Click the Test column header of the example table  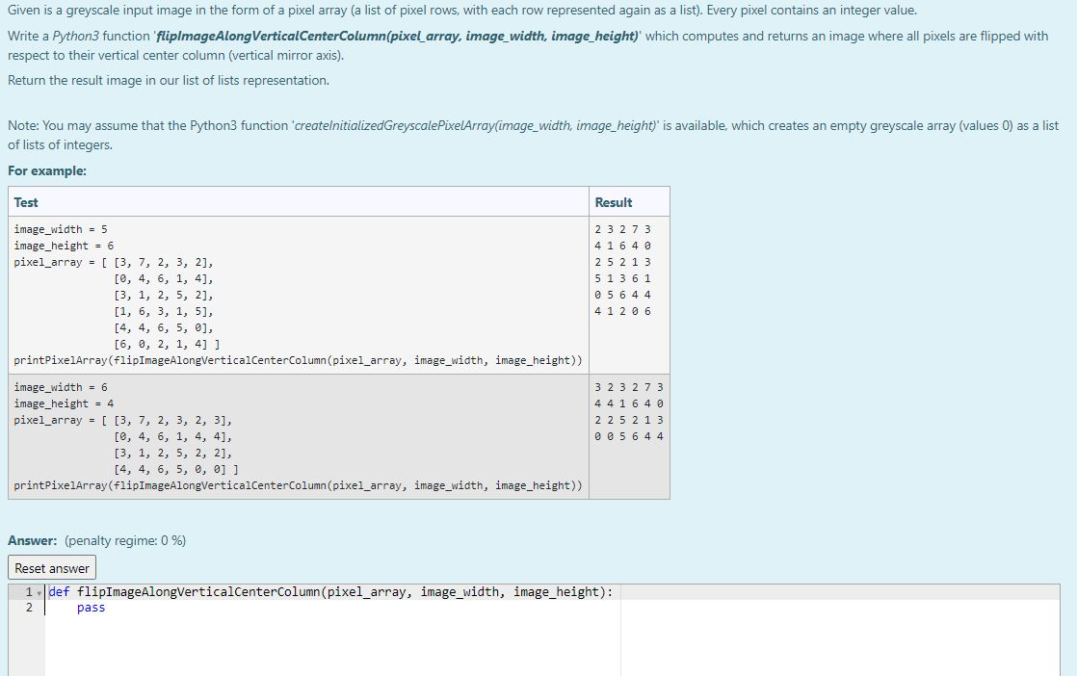[x=25, y=201]
